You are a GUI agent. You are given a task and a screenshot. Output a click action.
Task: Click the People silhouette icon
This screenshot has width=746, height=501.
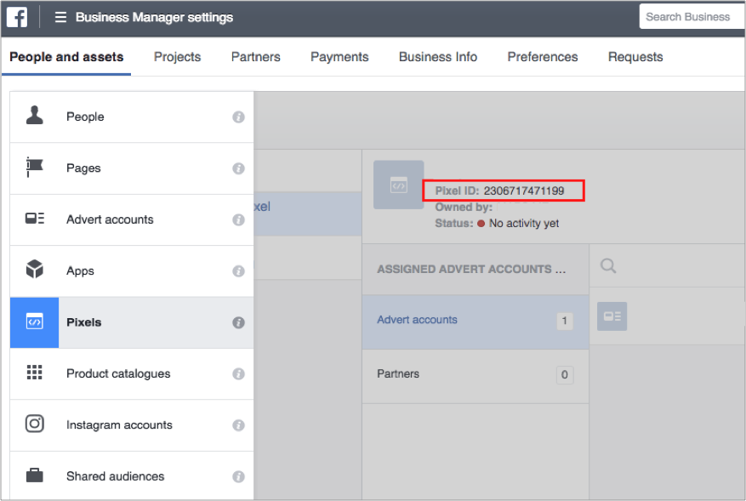click(34, 116)
